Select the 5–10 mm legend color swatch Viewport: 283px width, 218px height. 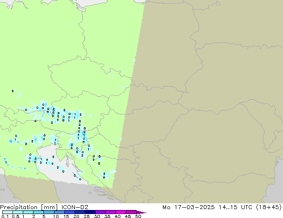(49, 212)
